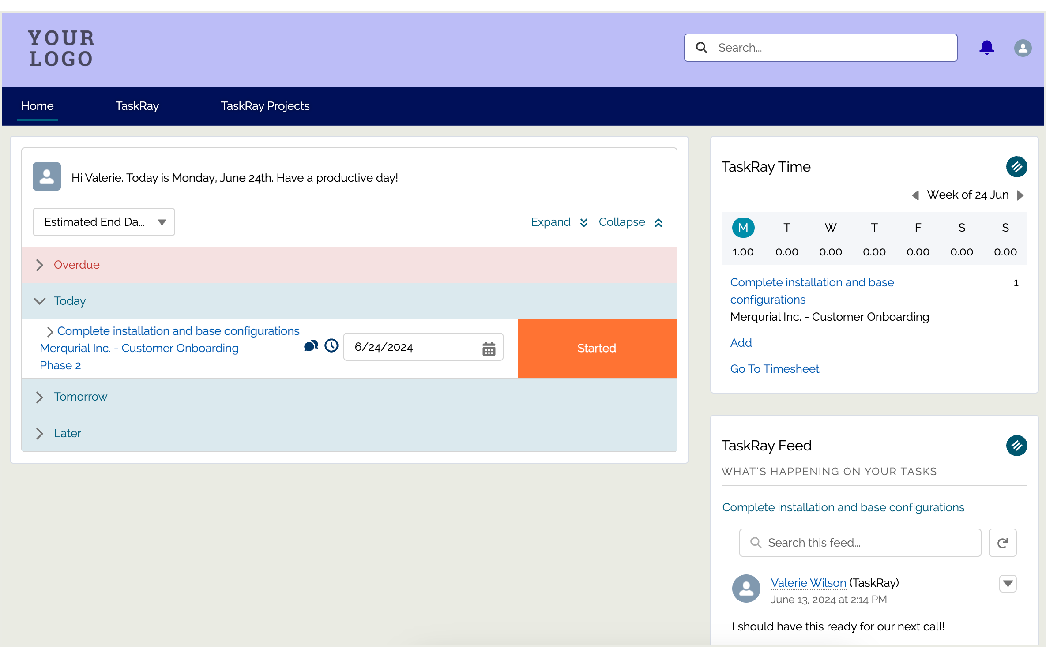This screenshot has height=660, width=1046.
Task: Select Monday in the time week
Action: click(x=743, y=228)
